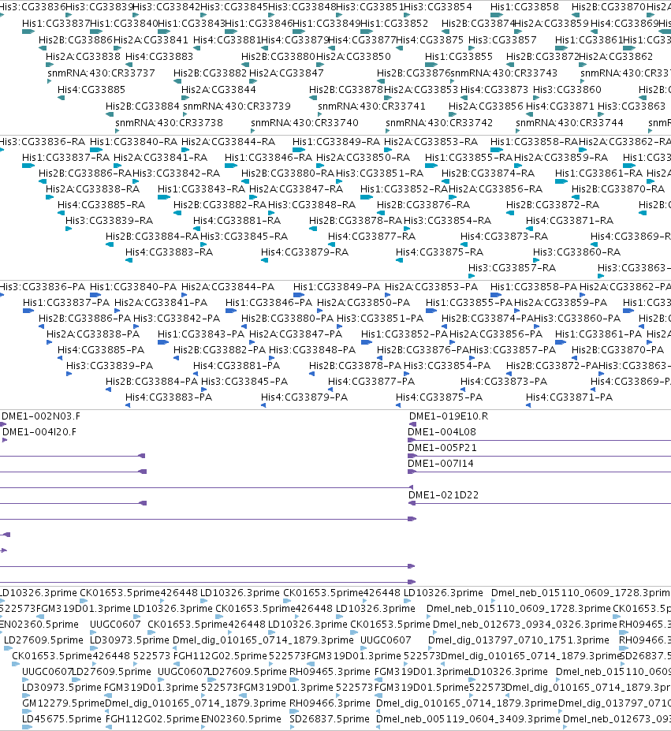
Task: Open the His4:CG33883-RA transcript label
Action: tap(170, 252)
